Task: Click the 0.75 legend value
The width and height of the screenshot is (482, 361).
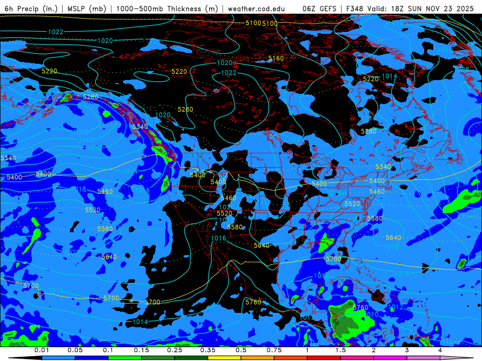Action: click(274, 350)
